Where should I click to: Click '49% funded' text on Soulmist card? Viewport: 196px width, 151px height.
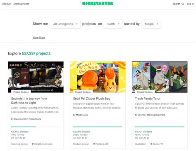(18, 135)
